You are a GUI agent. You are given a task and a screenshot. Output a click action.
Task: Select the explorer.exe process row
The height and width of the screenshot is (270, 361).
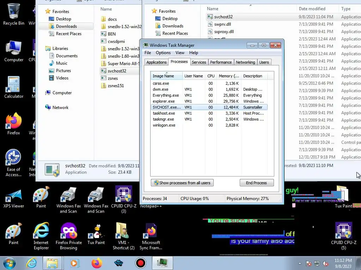(209, 101)
